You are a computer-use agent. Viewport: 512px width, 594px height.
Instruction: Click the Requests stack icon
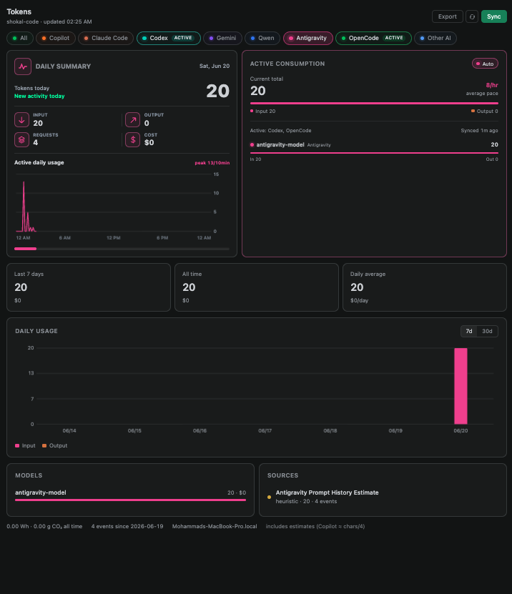click(x=21, y=140)
